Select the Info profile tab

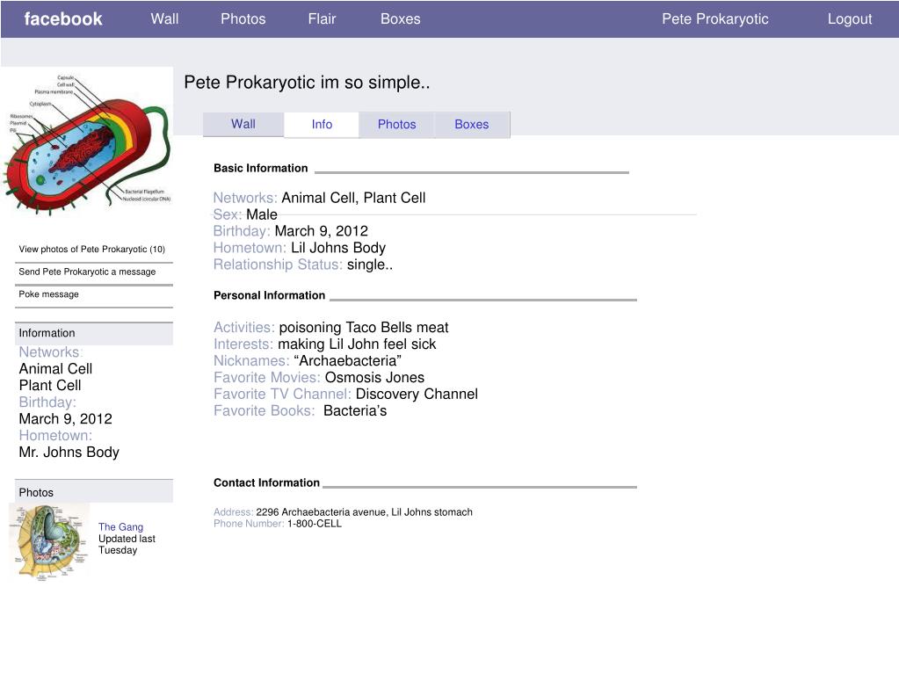click(322, 125)
